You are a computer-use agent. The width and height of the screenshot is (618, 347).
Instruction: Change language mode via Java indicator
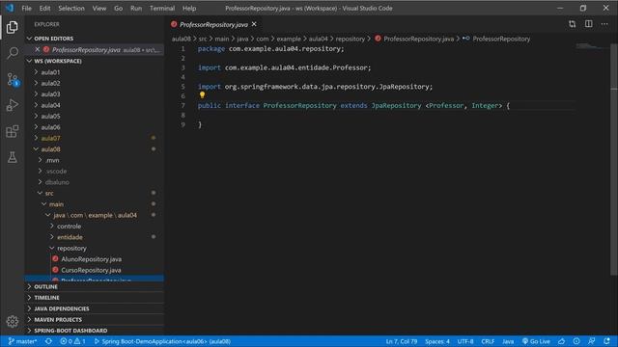point(508,341)
